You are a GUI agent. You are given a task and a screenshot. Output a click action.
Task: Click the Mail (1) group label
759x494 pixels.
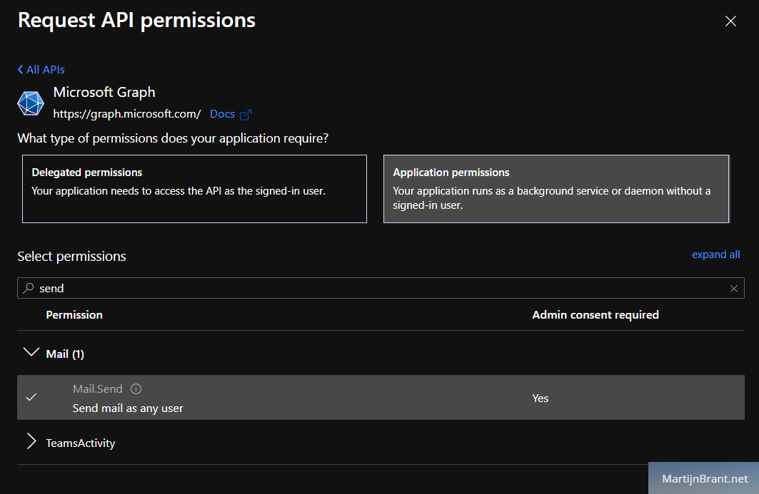[65, 354]
